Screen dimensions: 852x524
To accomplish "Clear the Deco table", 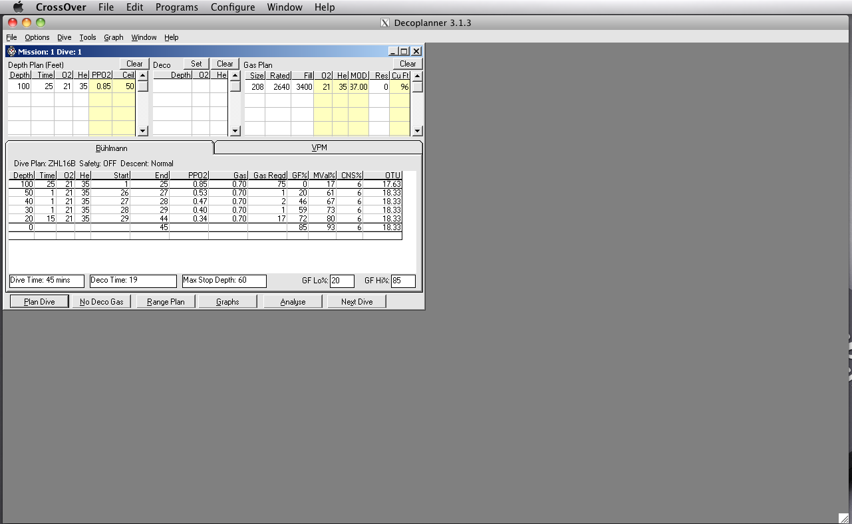I will [225, 64].
